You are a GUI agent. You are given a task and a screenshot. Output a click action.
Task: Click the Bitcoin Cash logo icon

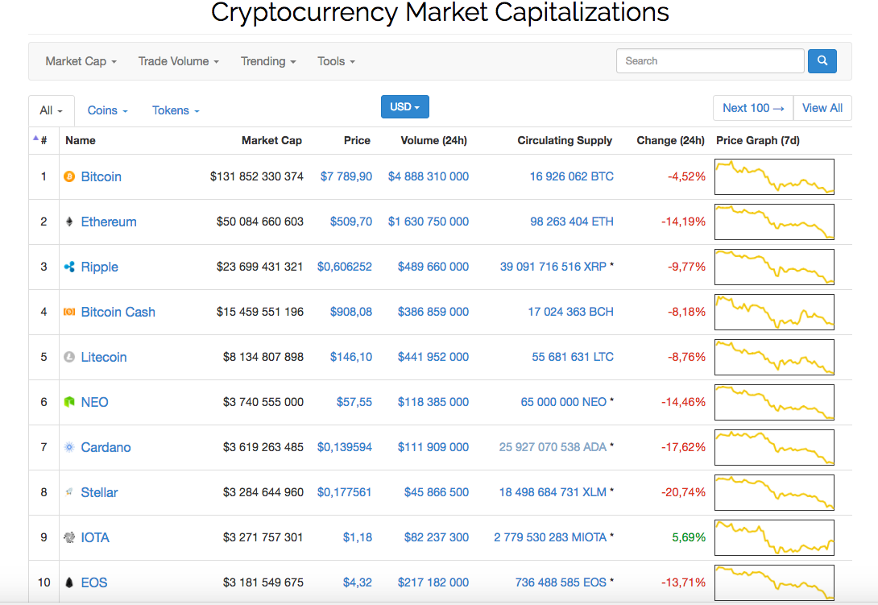pyautogui.click(x=69, y=312)
